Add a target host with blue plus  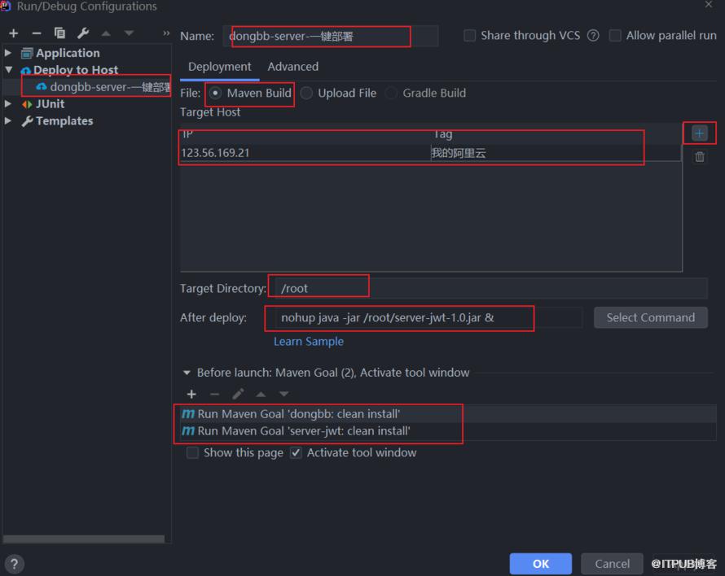click(x=699, y=133)
